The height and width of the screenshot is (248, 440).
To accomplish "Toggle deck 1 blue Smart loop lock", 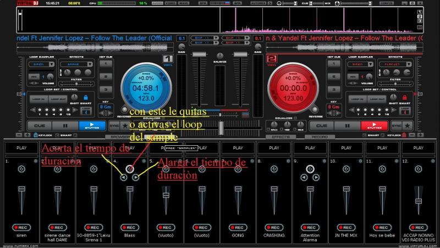I will 86,97.
